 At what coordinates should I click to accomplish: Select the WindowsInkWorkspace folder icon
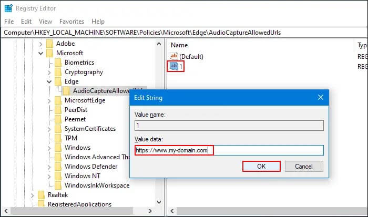pyautogui.click(x=58, y=185)
